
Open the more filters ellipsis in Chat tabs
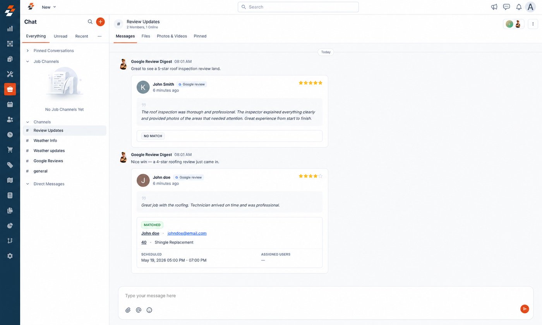click(x=99, y=36)
